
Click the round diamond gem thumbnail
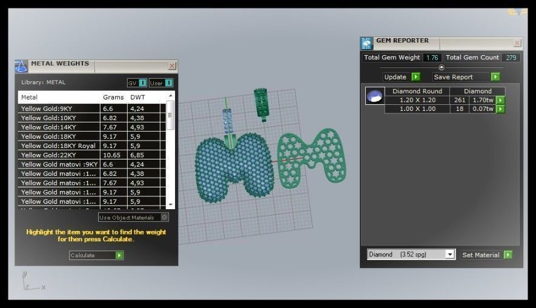click(x=375, y=96)
